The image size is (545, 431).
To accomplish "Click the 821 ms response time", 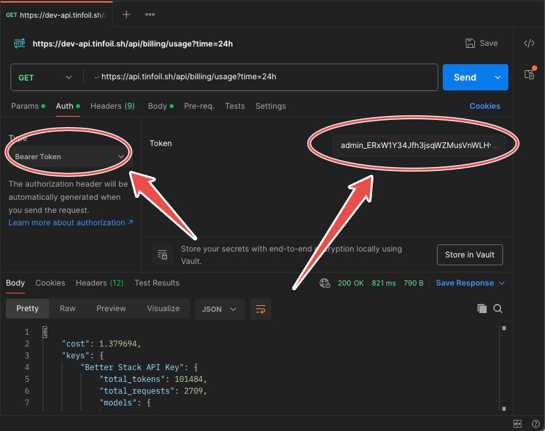I will 383,283.
